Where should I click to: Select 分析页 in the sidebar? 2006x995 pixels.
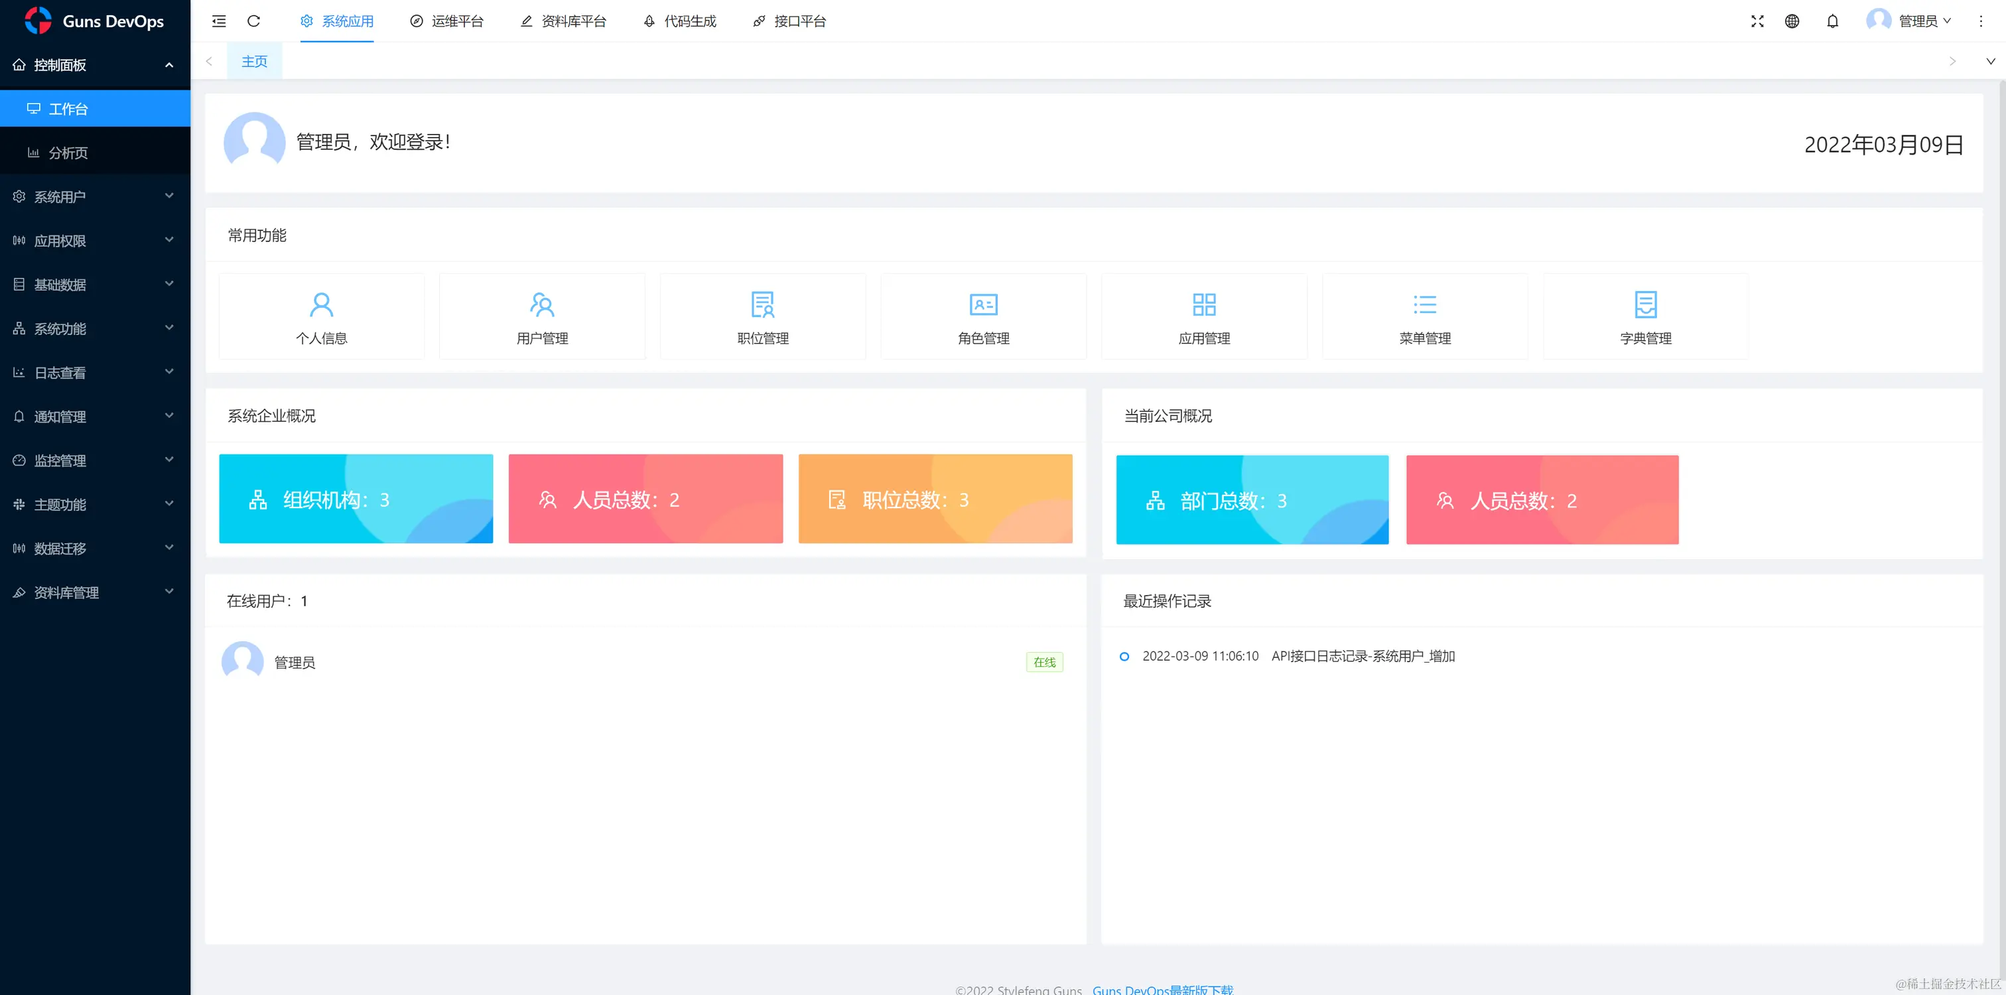68,153
